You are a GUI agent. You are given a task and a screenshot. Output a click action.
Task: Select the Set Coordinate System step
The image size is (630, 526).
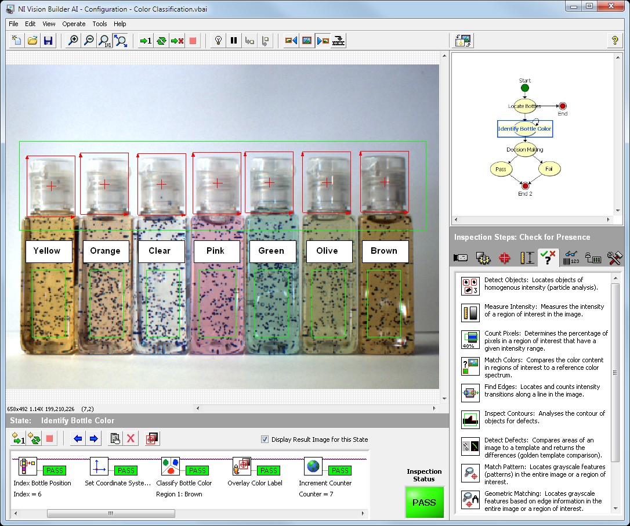[118, 473]
